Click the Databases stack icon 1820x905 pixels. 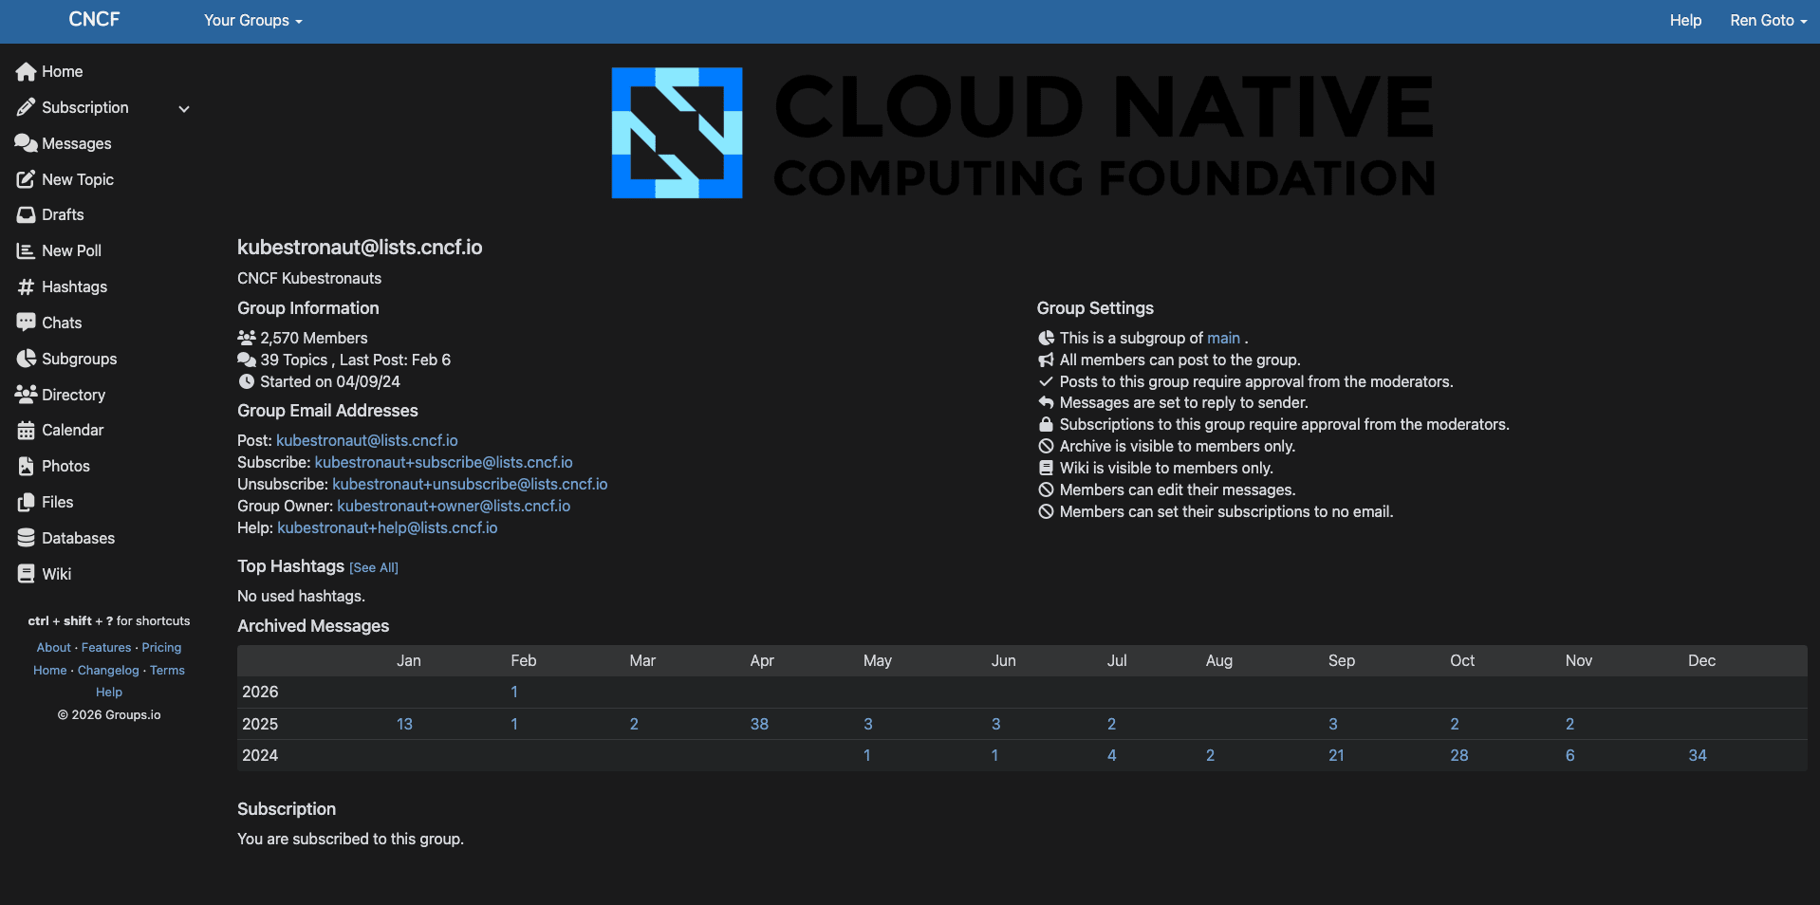coord(27,538)
